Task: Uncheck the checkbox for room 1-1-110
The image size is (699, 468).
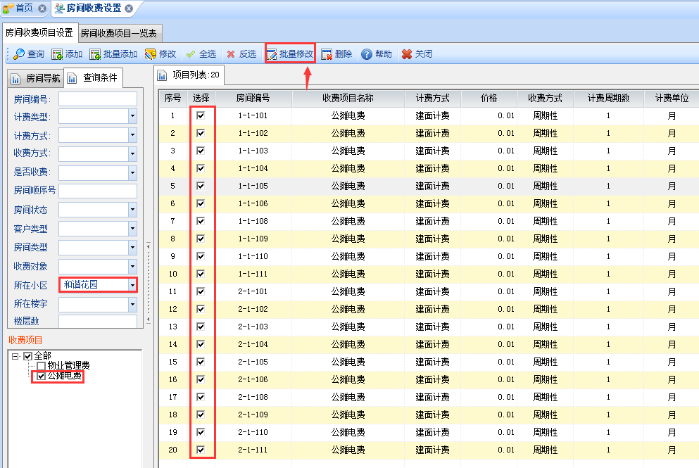Action: click(x=201, y=256)
